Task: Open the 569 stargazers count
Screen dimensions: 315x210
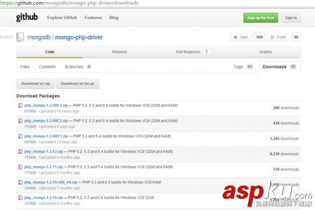Action: click(260, 37)
